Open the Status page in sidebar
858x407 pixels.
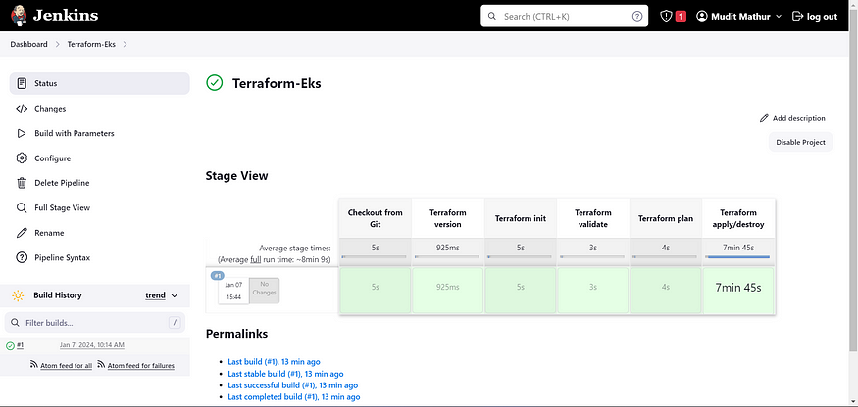100,83
